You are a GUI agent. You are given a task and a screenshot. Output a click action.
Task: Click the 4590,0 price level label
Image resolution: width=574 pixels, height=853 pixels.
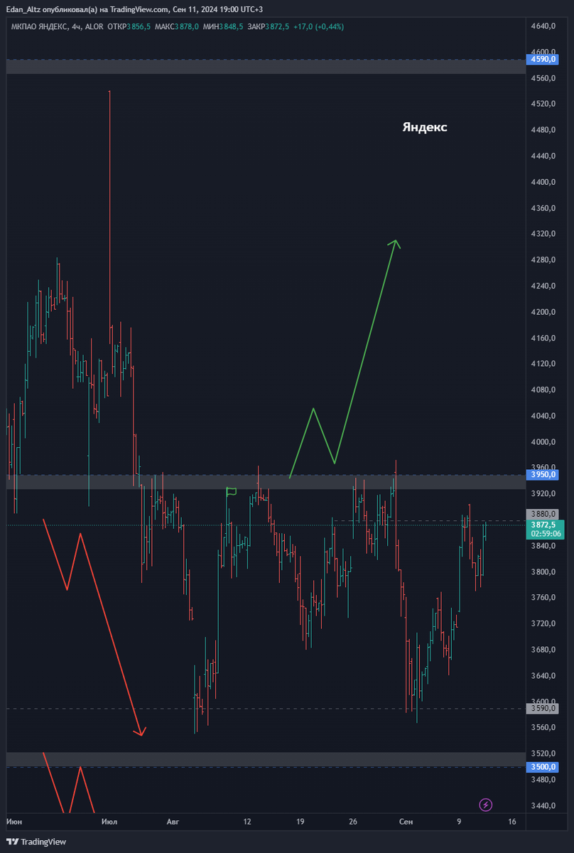[543, 60]
